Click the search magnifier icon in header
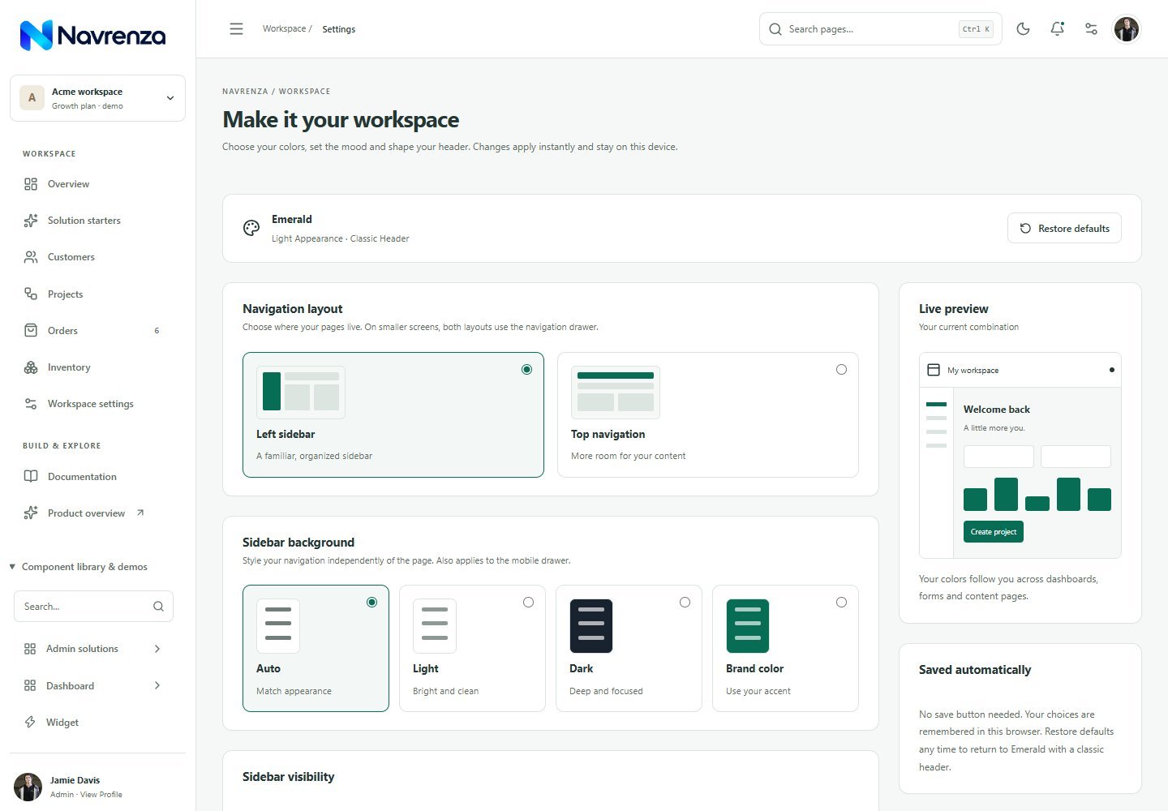The height and width of the screenshot is (811, 1168). (775, 29)
